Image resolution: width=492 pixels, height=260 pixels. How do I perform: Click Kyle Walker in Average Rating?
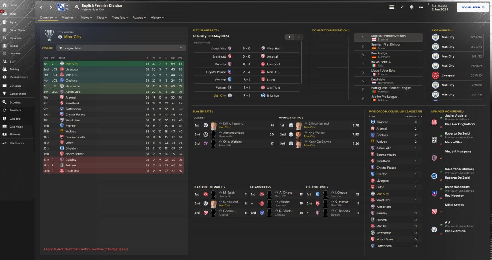tap(317, 133)
